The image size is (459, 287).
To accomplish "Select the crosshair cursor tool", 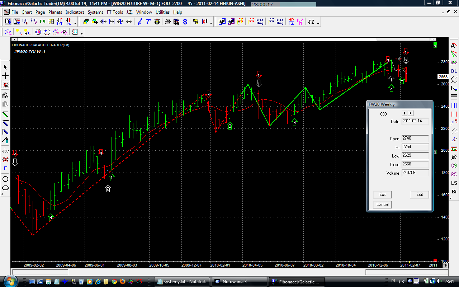I will click(x=5, y=76).
